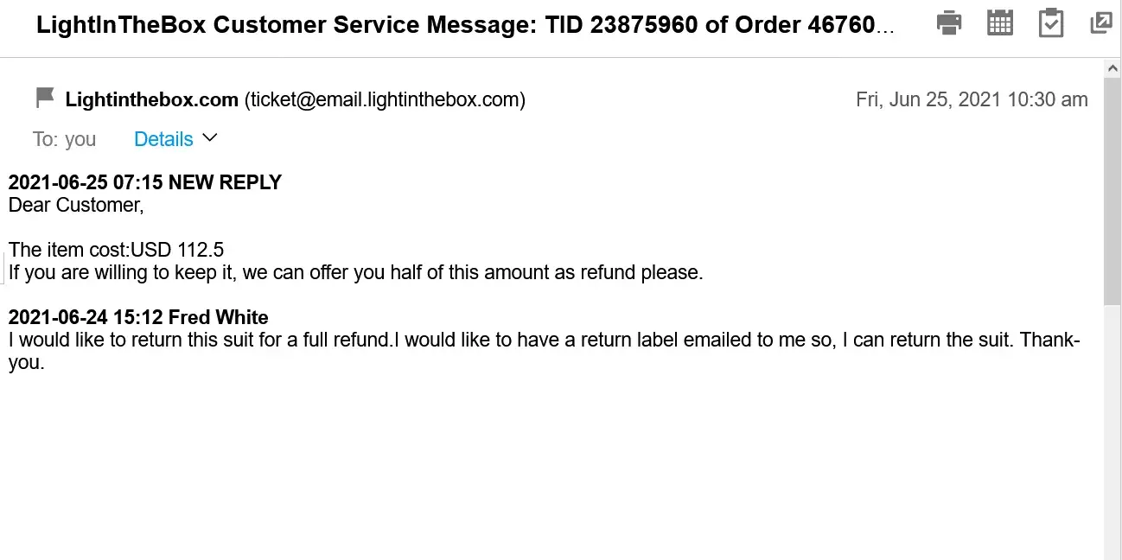Click the vertical scrollbar thumb
Image resolution: width=1122 pixels, height=560 pixels.
coord(1112,190)
